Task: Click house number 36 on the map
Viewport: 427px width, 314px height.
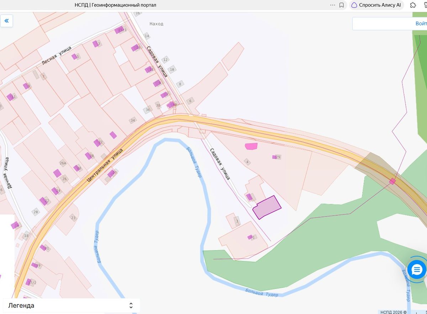Action: pyautogui.click(x=148, y=110)
